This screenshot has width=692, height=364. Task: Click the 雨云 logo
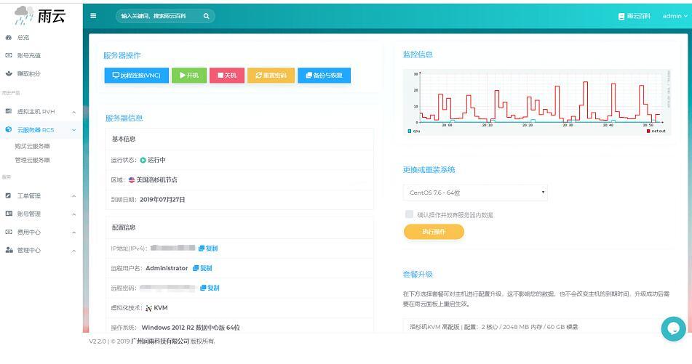[40, 15]
